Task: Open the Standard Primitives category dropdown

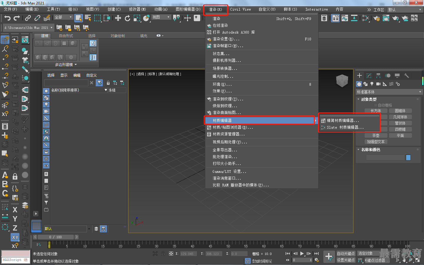Action: (389, 92)
